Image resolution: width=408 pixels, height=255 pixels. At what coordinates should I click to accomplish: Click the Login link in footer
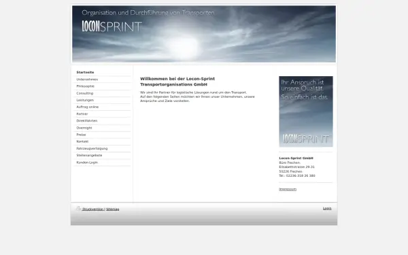(327, 209)
